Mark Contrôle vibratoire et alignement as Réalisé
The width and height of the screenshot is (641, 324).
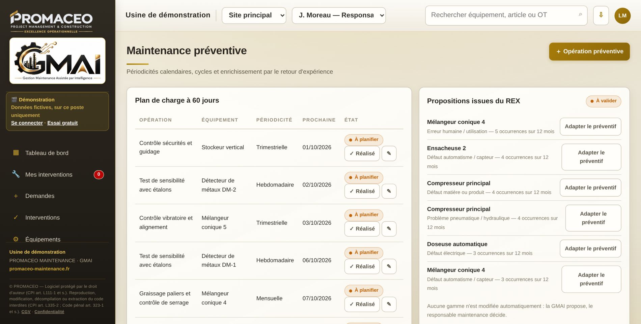coord(362,229)
